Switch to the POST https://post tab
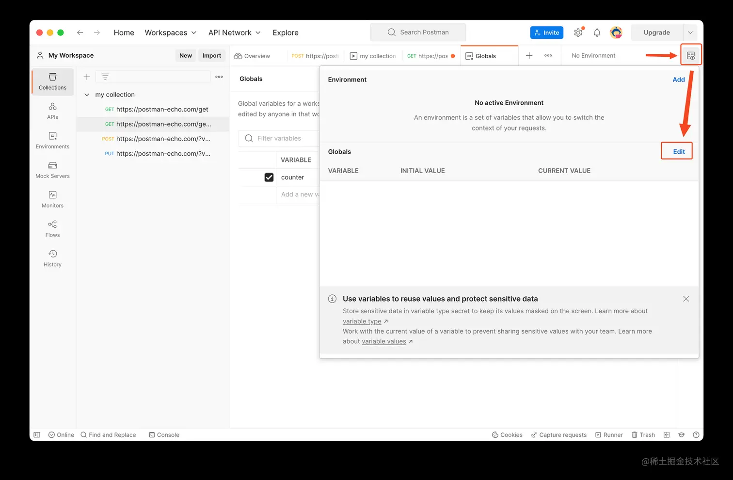The image size is (733, 480). click(315, 56)
